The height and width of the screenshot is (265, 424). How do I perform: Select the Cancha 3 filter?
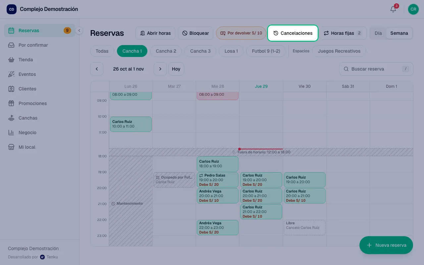tap(200, 51)
